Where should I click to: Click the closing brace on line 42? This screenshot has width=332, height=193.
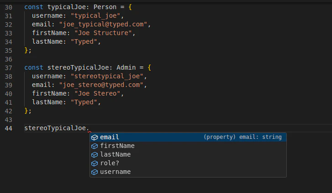26,111
